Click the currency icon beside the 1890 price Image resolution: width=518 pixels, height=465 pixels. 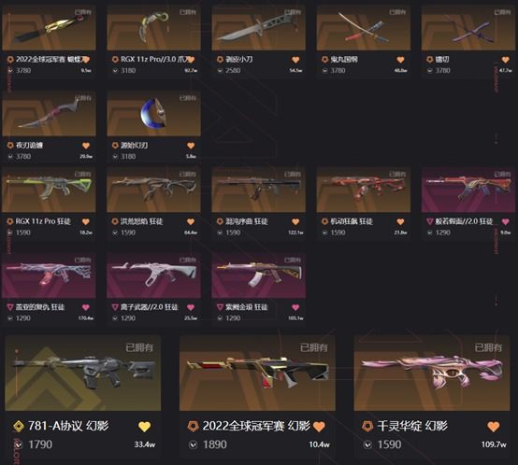[x=194, y=444]
